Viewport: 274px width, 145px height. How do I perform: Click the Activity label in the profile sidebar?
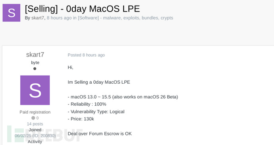[35, 142]
